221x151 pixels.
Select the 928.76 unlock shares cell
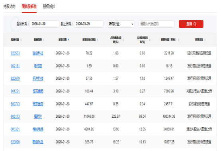point(89,142)
